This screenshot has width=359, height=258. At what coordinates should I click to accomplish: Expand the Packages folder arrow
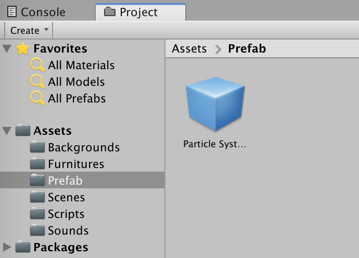[x=7, y=247]
